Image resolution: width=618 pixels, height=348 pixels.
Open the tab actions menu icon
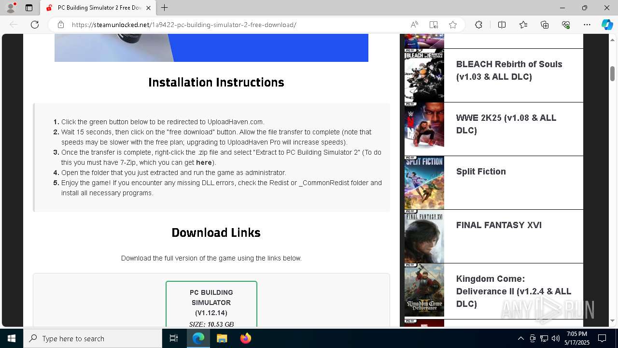point(29,8)
